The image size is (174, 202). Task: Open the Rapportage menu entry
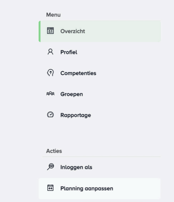pyautogui.click(x=100, y=115)
